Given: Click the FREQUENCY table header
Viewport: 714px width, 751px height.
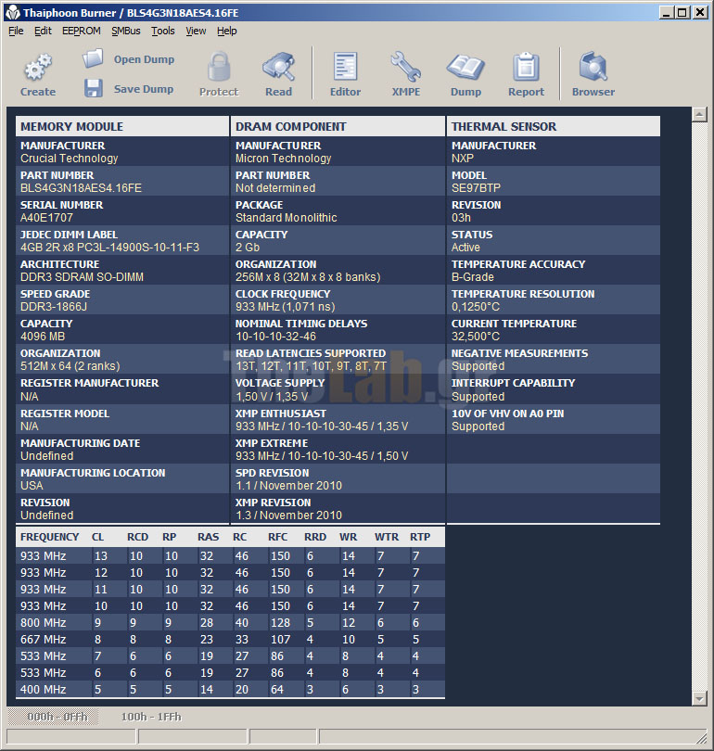Looking at the screenshot, I should tap(49, 537).
